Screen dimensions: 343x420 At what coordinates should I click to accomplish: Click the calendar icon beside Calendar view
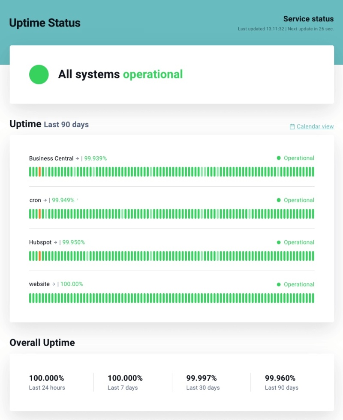(292, 127)
